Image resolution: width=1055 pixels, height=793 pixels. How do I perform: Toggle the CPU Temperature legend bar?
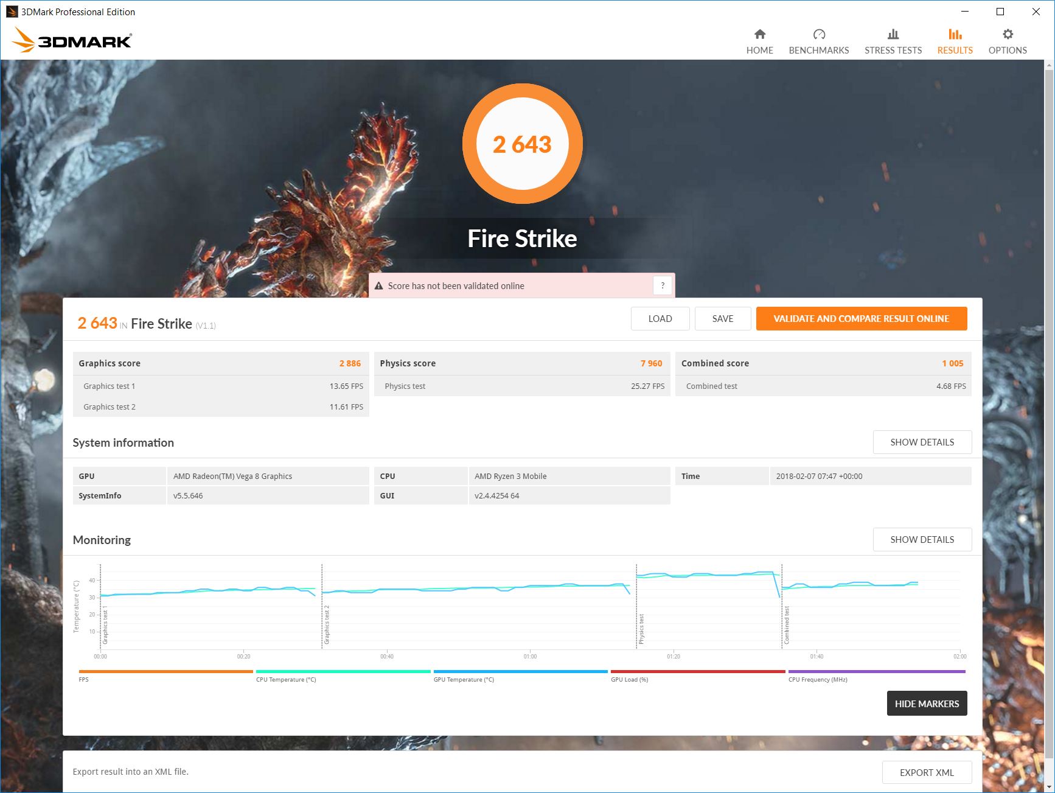(343, 672)
